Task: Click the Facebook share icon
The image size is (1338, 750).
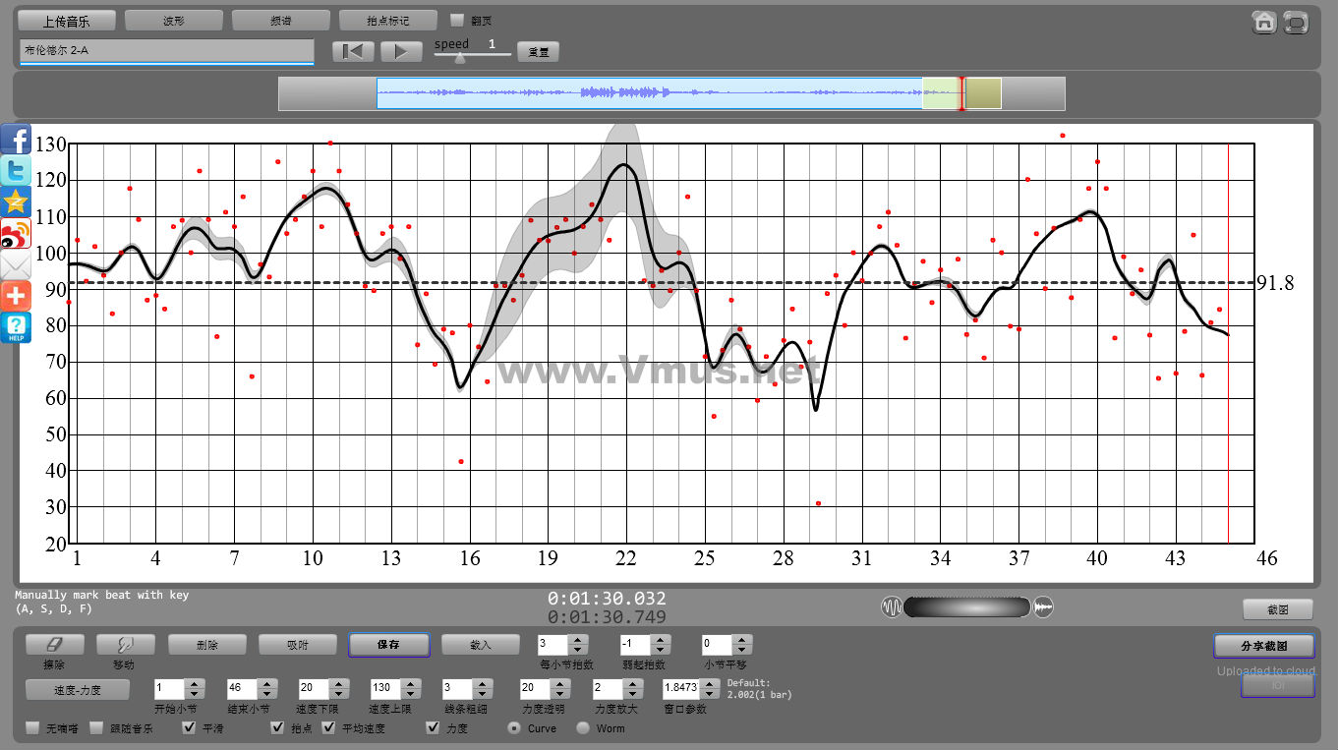Action: click(x=16, y=140)
